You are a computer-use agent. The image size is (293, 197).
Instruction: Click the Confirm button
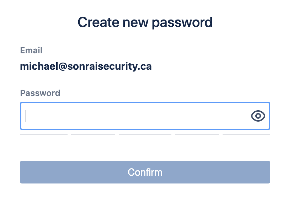(145, 172)
